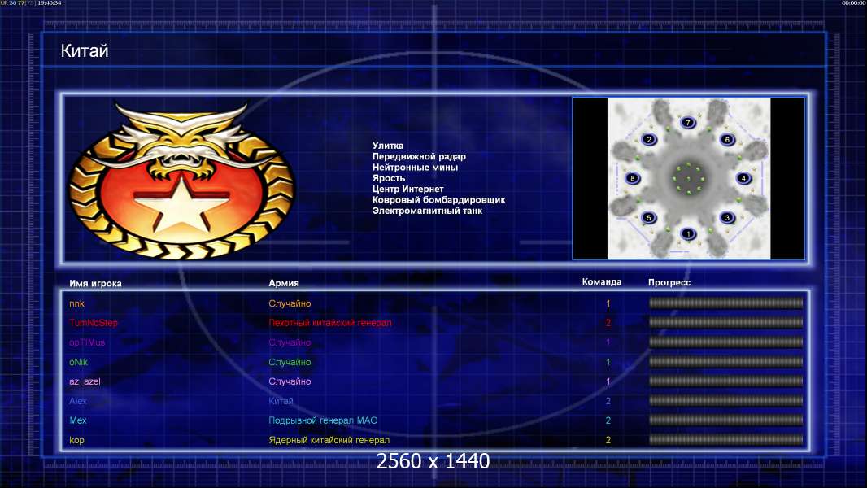
Task: Click the Случайно army entry for oNik
Action: click(290, 362)
